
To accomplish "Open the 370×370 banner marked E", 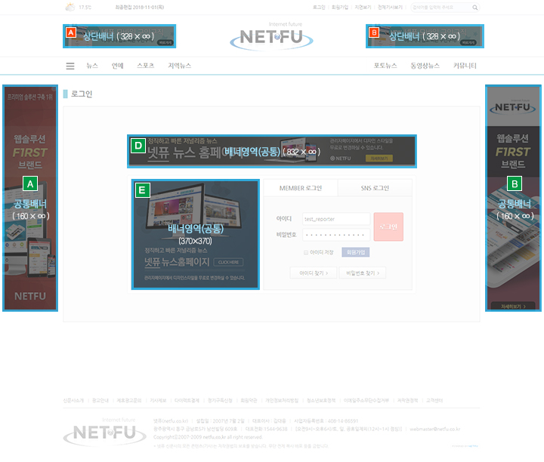I will pyautogui.click(x=195, y=235).
